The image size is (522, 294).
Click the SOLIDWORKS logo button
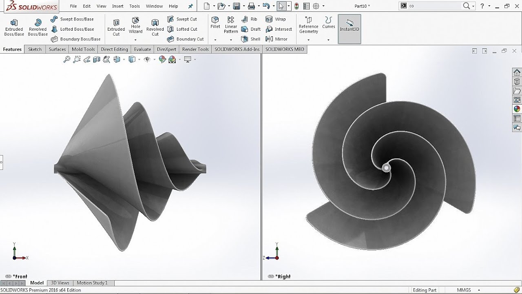(x=31, y=6)
